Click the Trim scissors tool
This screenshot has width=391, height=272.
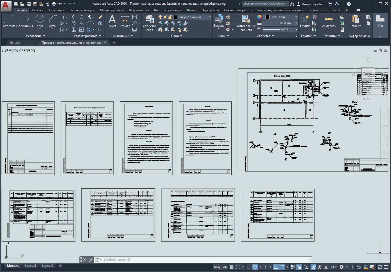pos(89,17)
